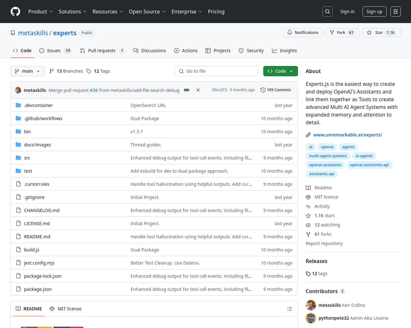Focus the Go to file search field
Screen dimensions: 411x328
coord(216,71)
